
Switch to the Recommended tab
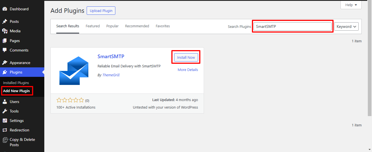tap(137, 26)
